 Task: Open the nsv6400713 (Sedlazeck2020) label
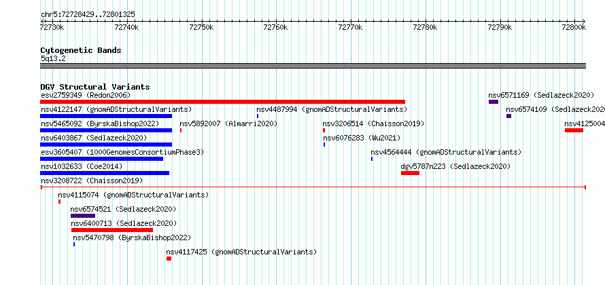[124, 223]
